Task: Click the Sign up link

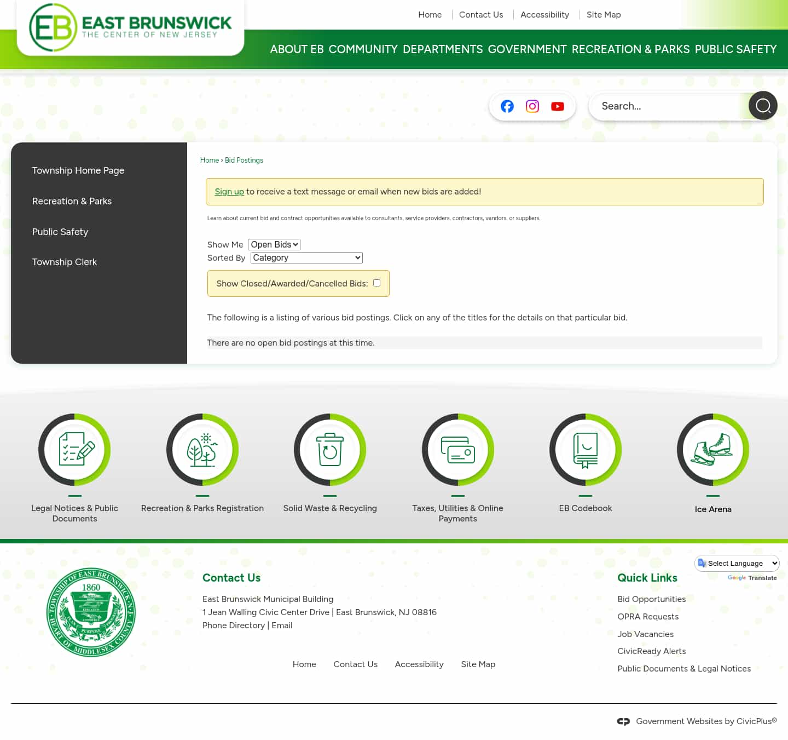Action: tap(229, 192)
